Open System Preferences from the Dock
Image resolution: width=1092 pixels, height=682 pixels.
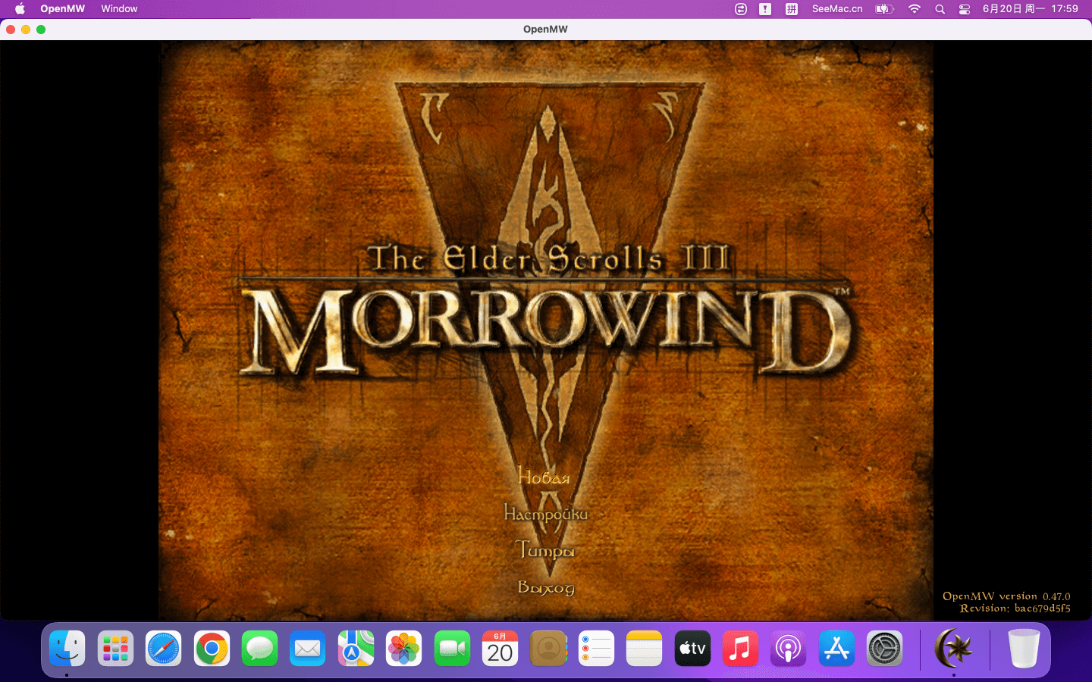pos(885,649)
